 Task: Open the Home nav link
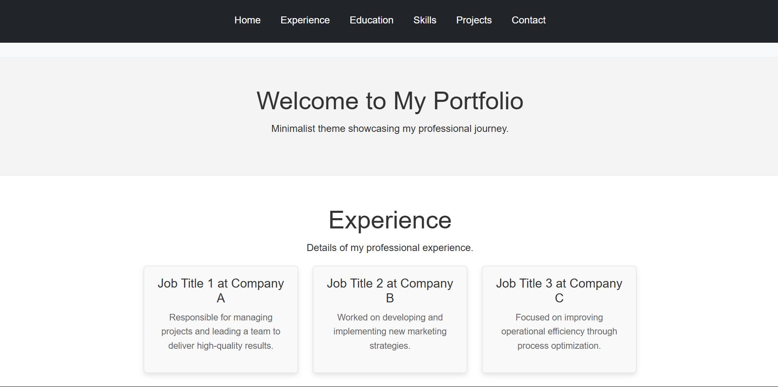click(x=247, y=20)
